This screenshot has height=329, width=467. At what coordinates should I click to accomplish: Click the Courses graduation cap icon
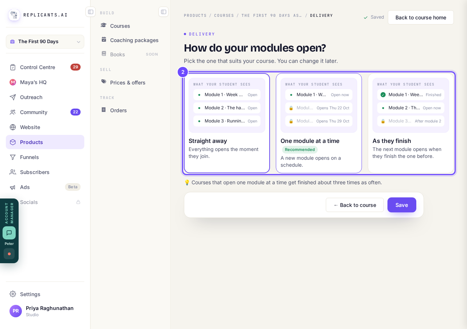104,25
